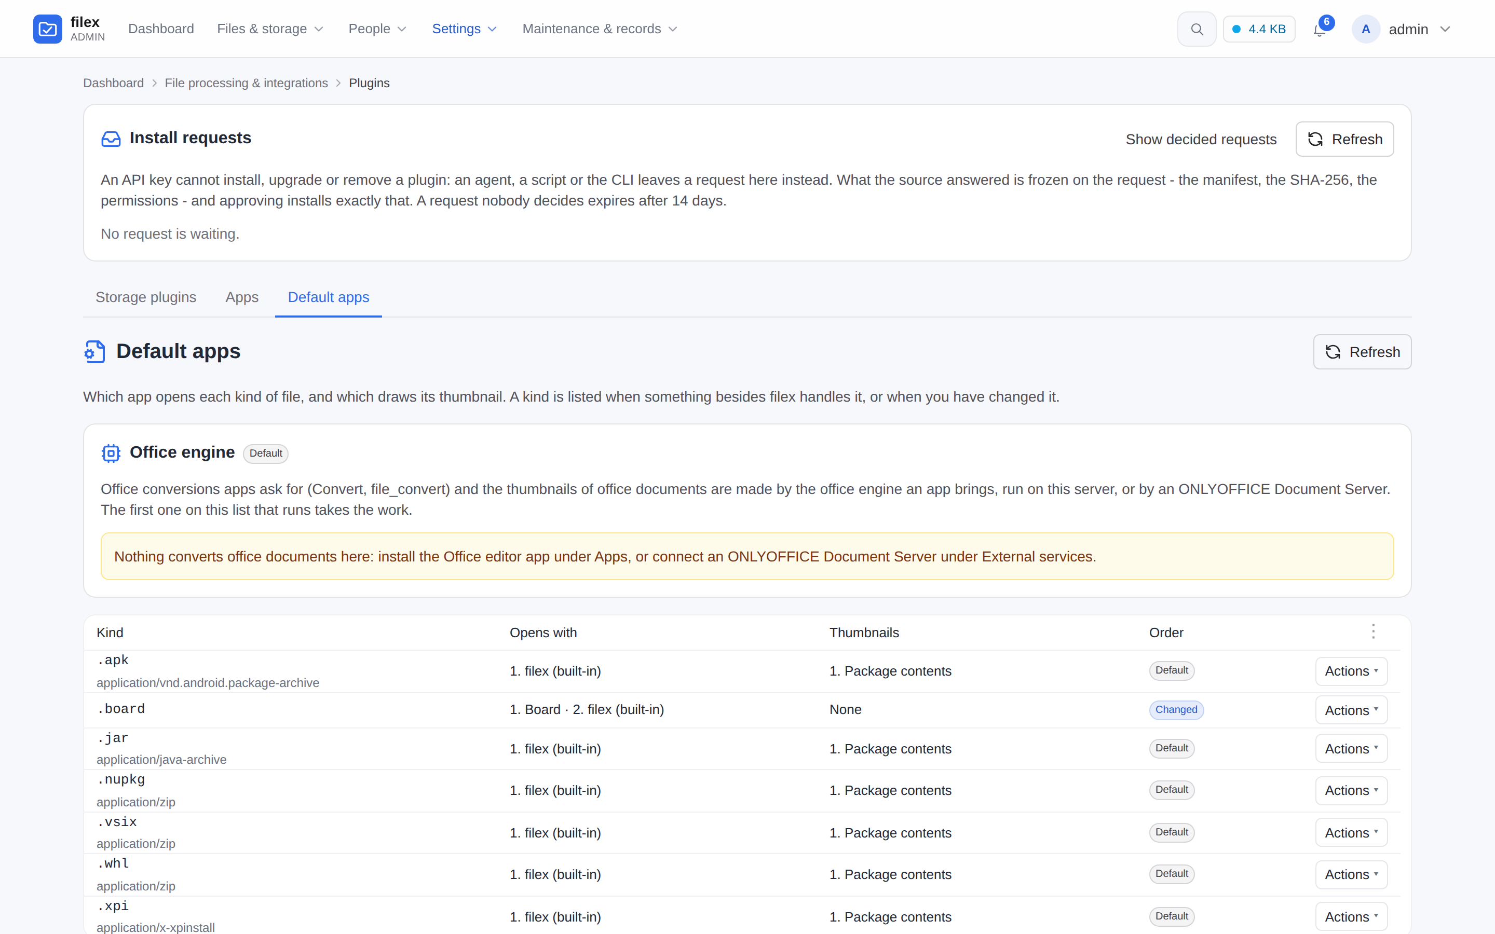Click the Order column header
The image size is (1495, 934).
coord(1166,633)
